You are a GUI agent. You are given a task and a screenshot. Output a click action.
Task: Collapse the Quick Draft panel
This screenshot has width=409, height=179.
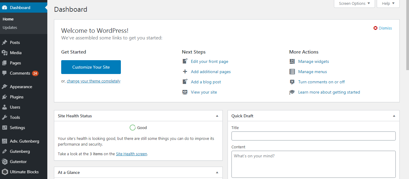pyautogui.click(x=394, y=116)
